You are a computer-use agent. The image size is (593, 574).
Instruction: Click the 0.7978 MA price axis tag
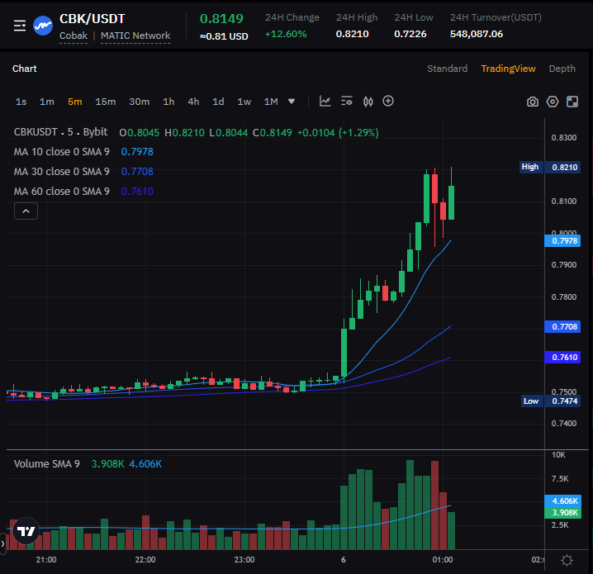[x=562, y=241]
